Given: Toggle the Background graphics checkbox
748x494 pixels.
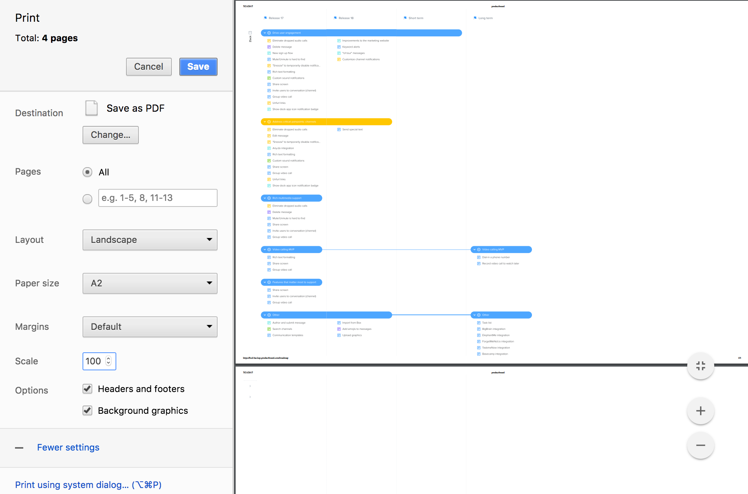Looking at the screenshot, I should tap(87, 410).
